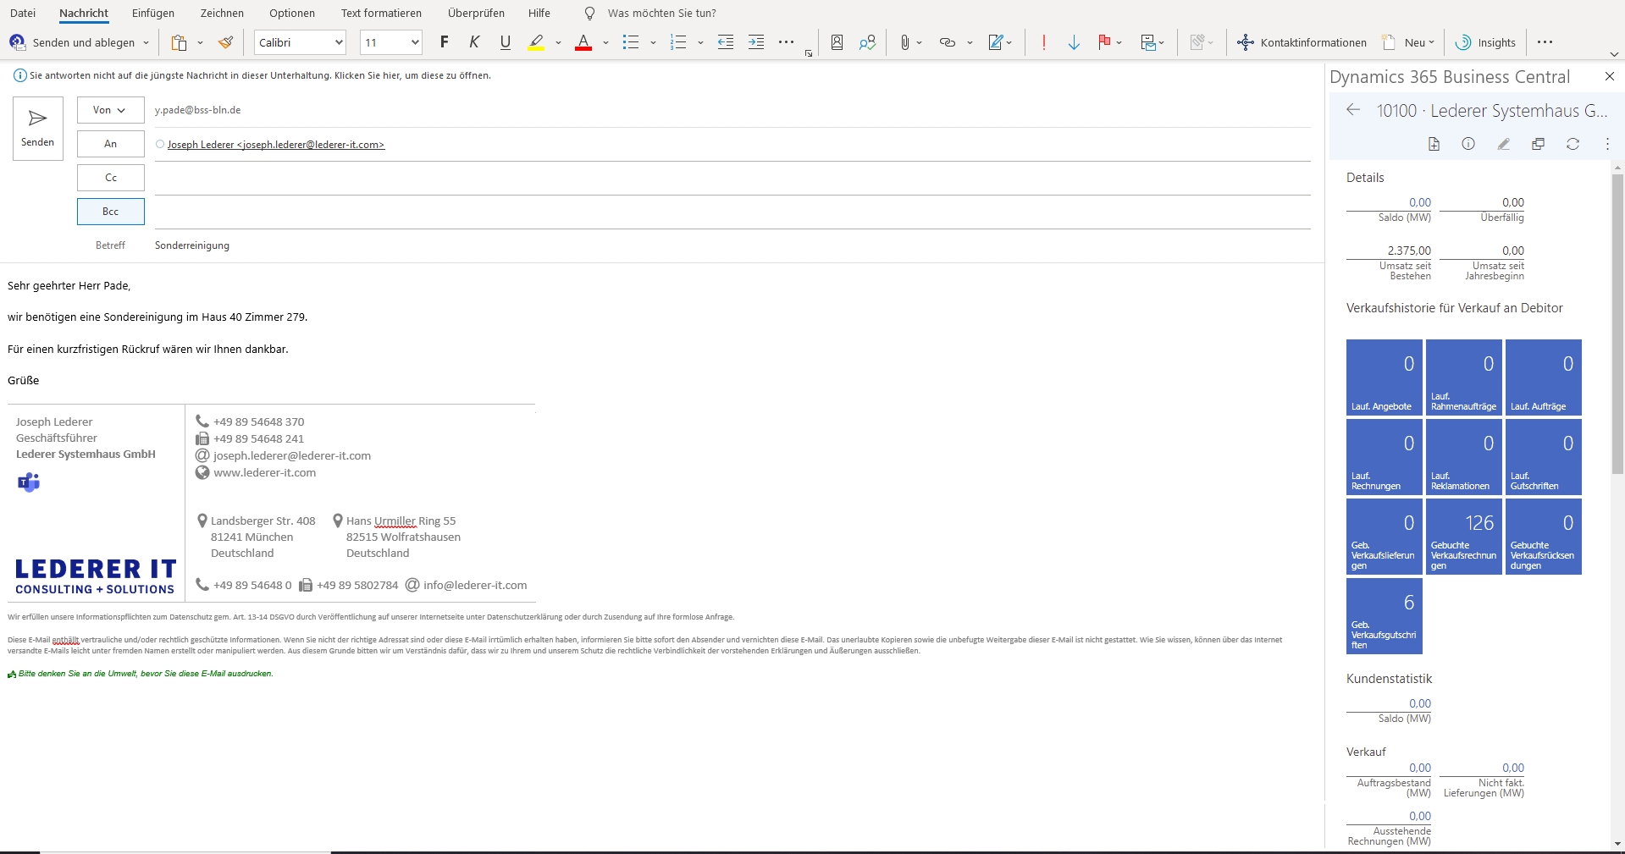Open Business Central record in new window
Screen dimensions: 1625x854
tap(1538, 144)
